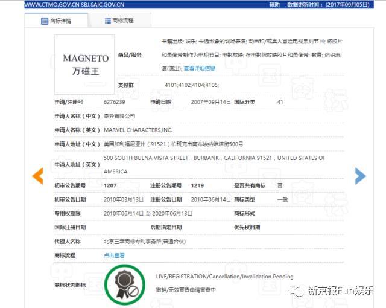Viewport: 386px width, 308px height.
Task: Select agent name 北京三幸商标专利事务所
Action: click(145, 242)
